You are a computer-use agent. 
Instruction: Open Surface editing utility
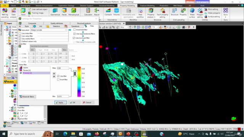point(212,17)
